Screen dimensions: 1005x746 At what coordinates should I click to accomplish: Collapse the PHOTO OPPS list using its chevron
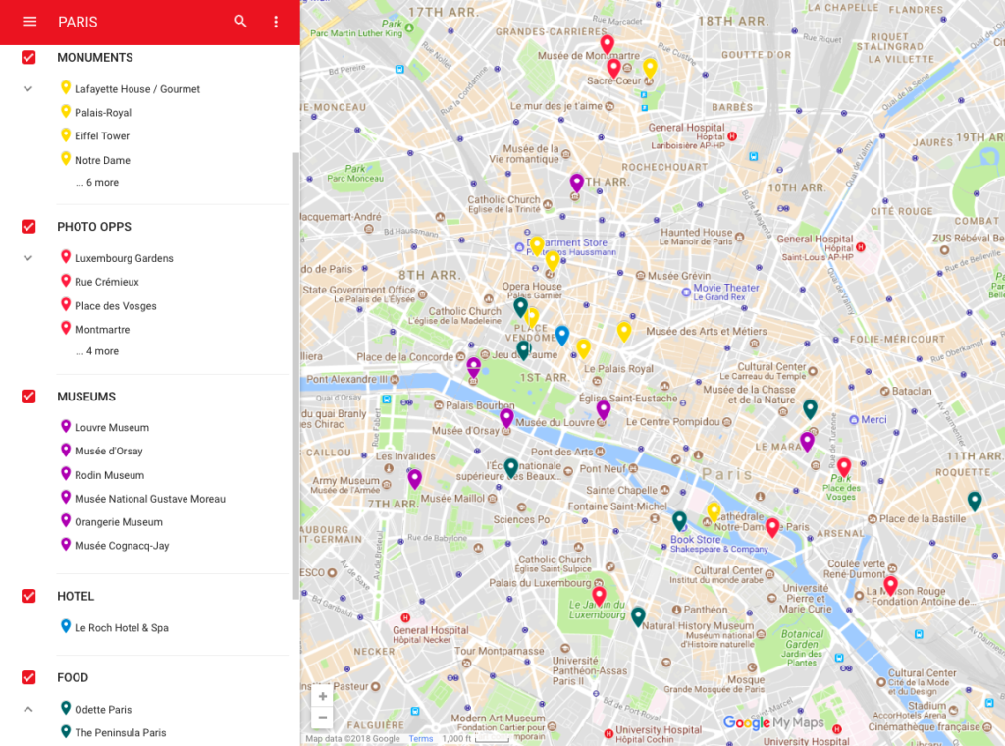click(x=27, y=257)
